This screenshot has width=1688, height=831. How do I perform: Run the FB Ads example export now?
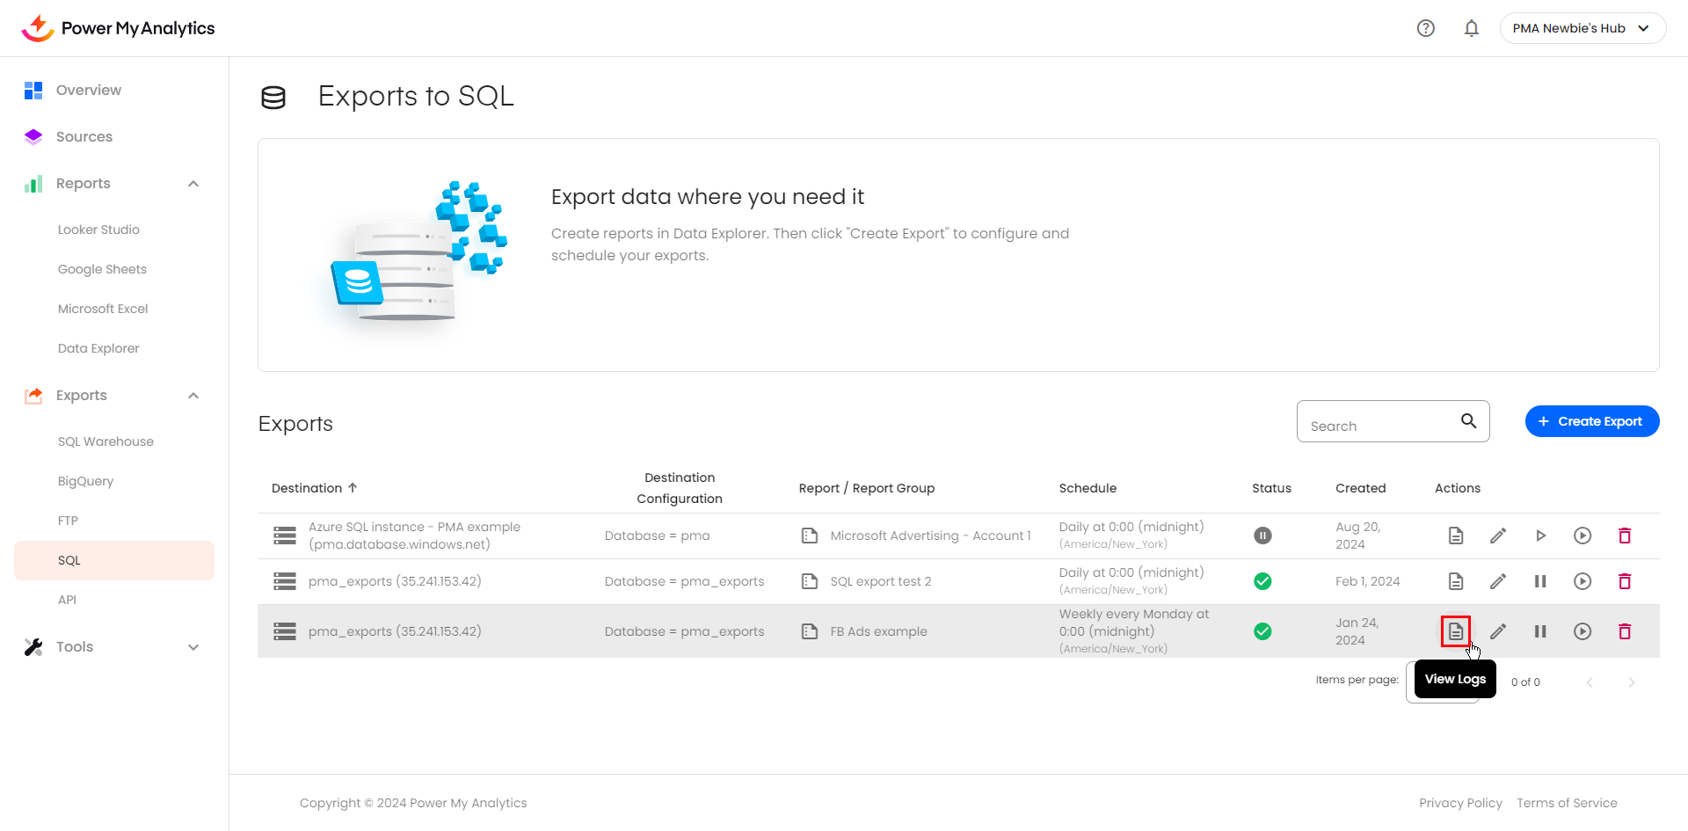[x=1582, y=631]
